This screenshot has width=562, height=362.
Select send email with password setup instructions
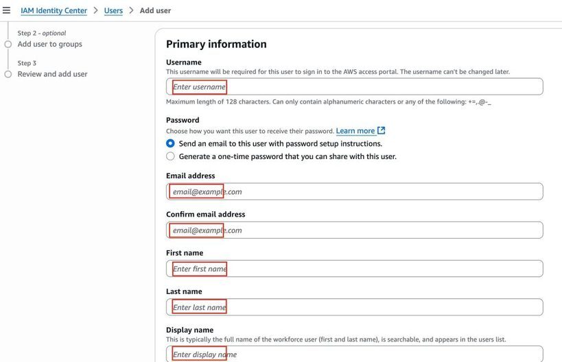coord(170,143)
